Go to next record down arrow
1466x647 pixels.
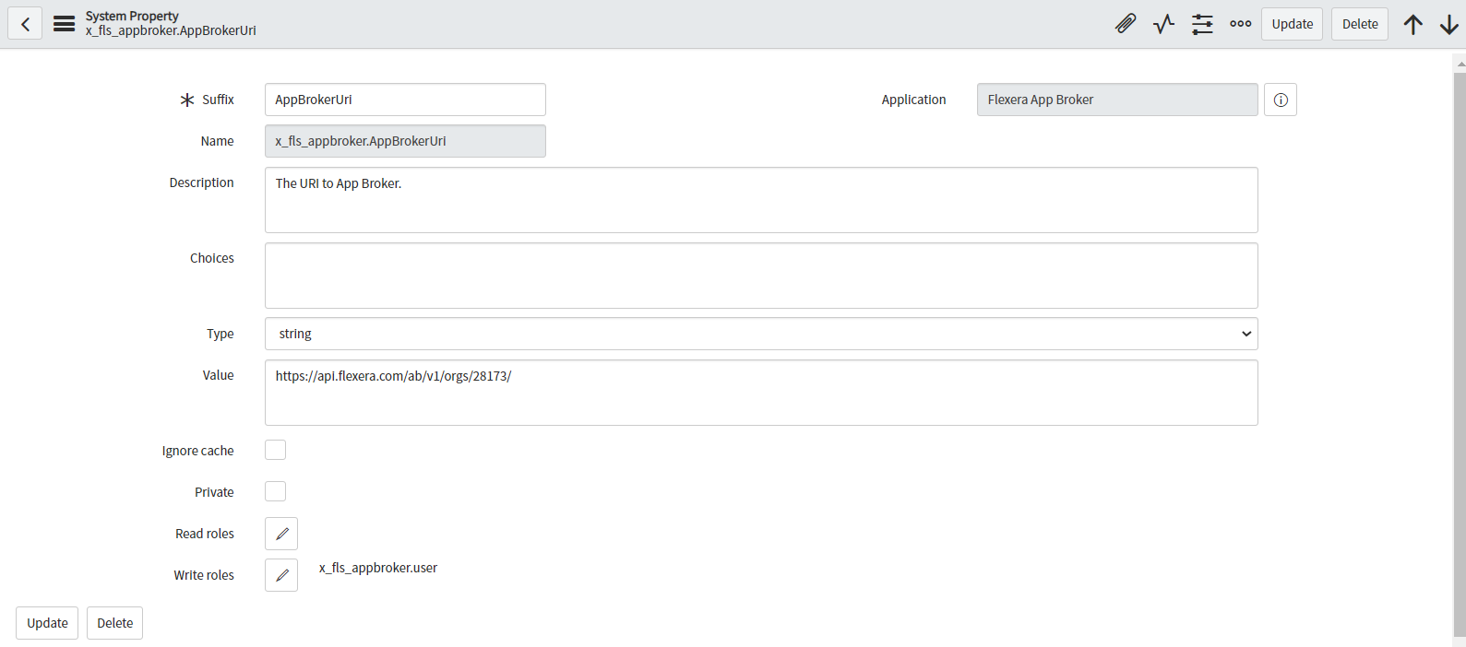coord(1449,24)
